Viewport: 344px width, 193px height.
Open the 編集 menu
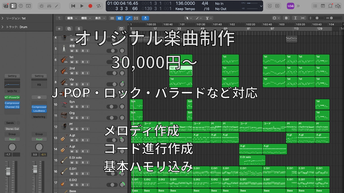[71, 18]
